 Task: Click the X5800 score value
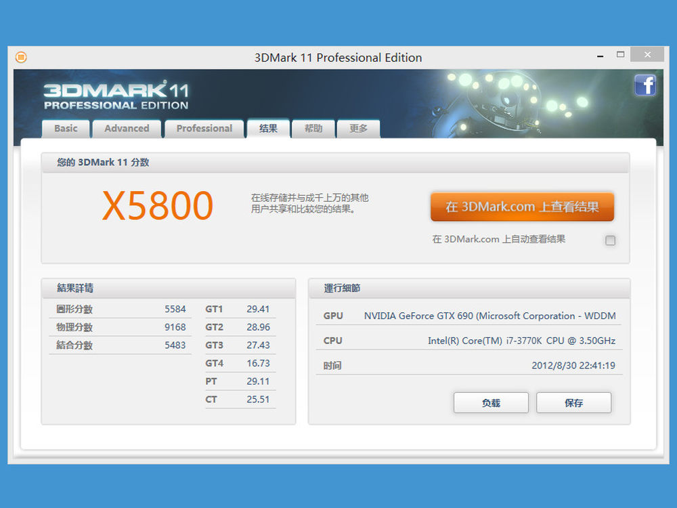tap(158, 207)
